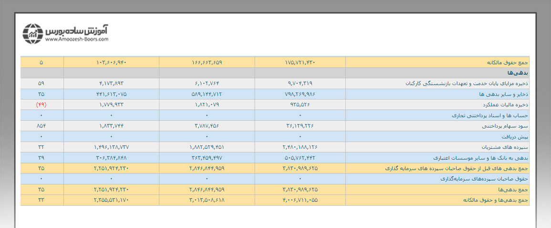Click the آموزش ساده بورس logo title
Image resolution: width=551 pixels, height=228 pixels.
(x=77, y=31)
